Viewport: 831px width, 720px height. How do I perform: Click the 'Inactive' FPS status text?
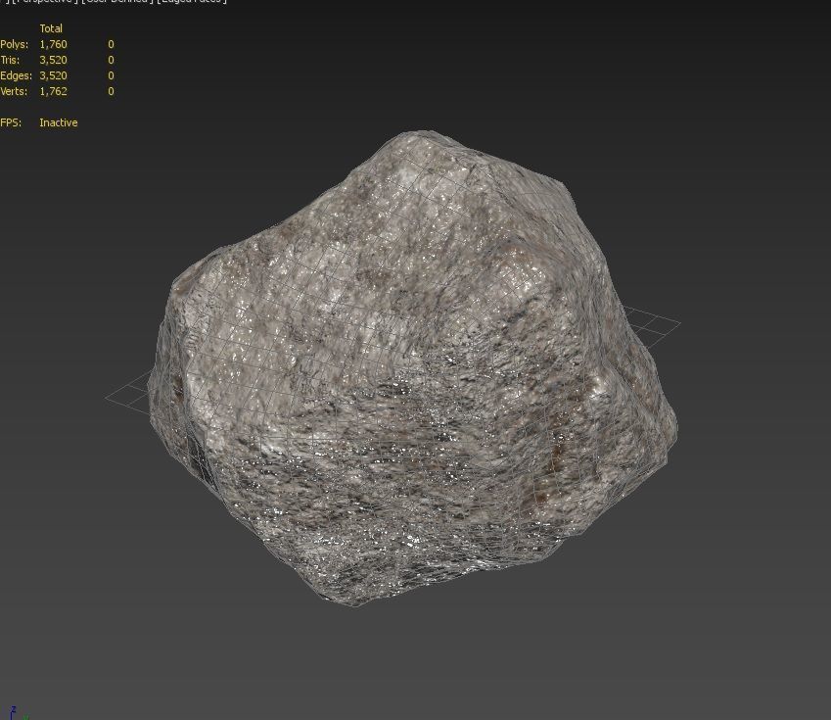coord(59,122)
